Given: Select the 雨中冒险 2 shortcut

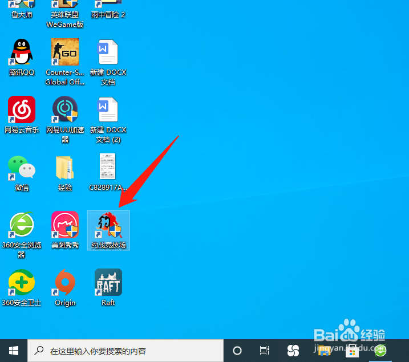Looking at the screenshot, I should click(108, 8).
